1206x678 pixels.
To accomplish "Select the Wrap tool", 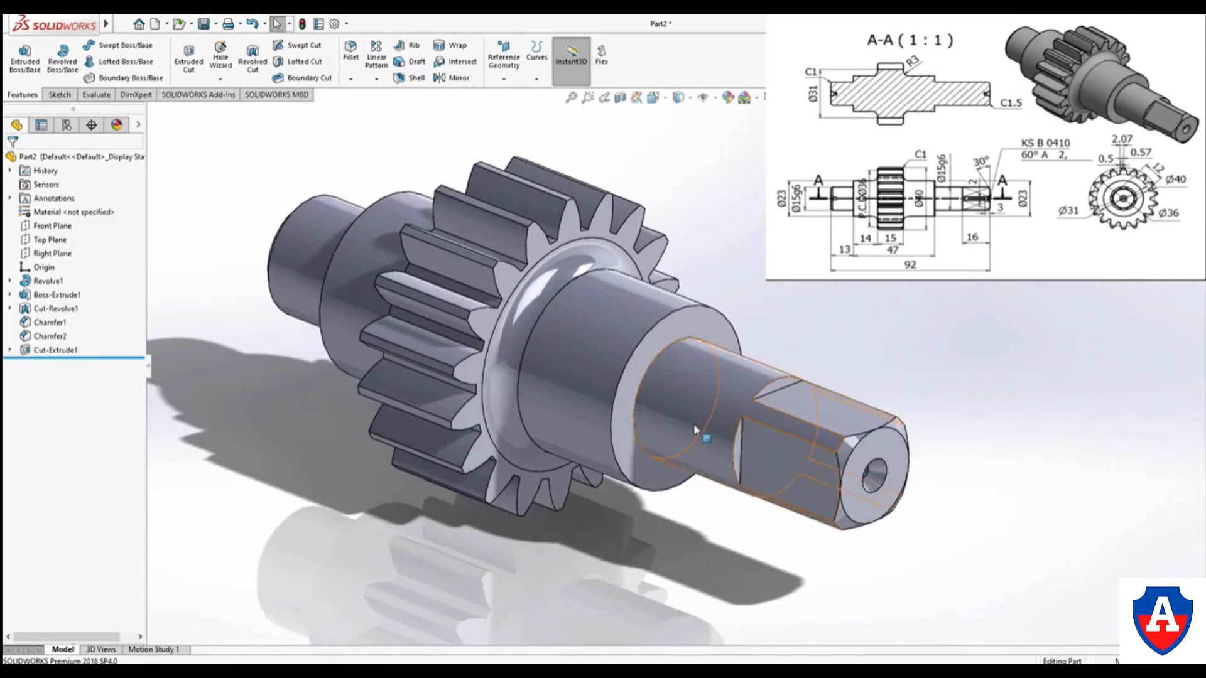I will [x=450, y=45].
